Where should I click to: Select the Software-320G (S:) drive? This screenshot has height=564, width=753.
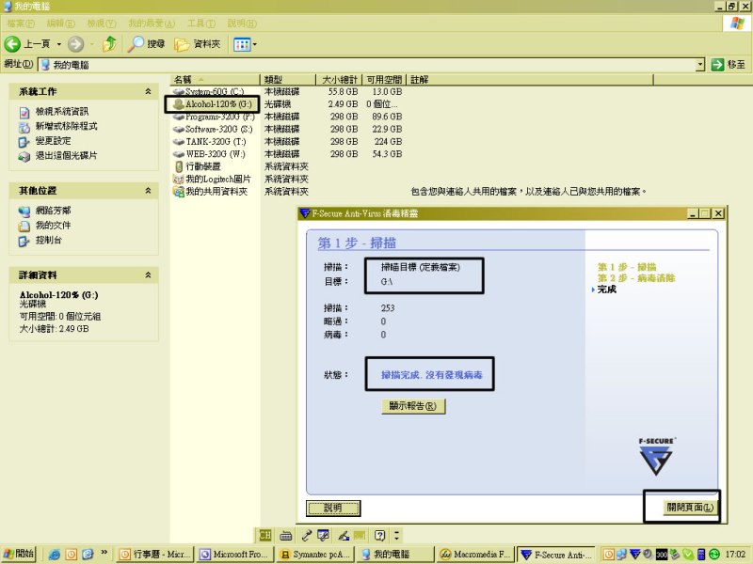[213, 129]
